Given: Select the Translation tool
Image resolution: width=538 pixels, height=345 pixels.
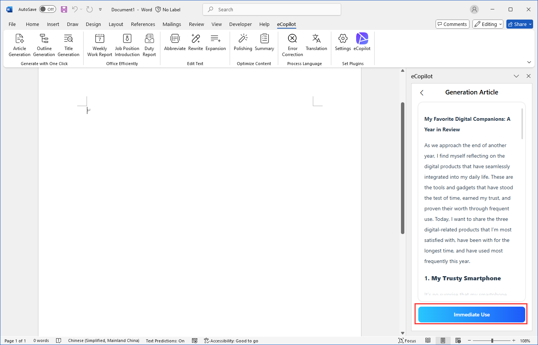Looking at the screenshot, I should [316, 42].
